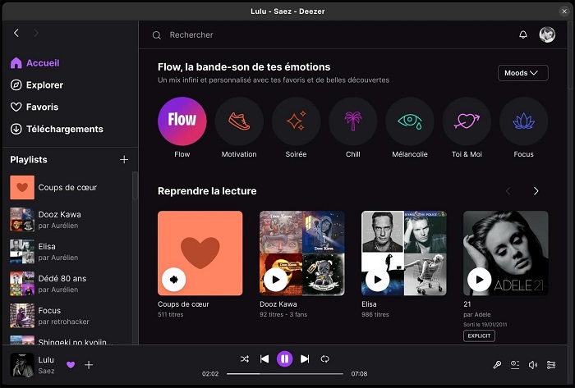Play the Focus mood lotus icon
575x388 pixels.
coord(524,121)
